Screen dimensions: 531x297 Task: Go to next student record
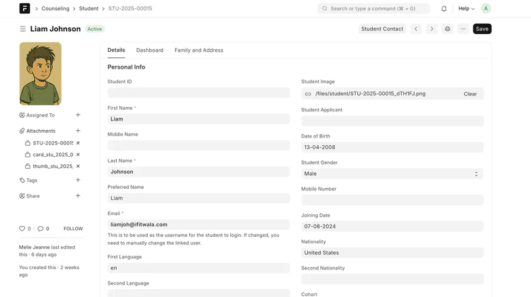431,29
